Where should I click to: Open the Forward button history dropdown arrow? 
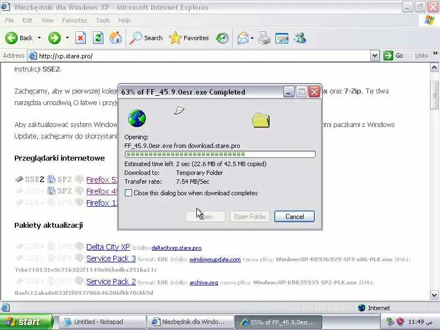pos(67,38)
